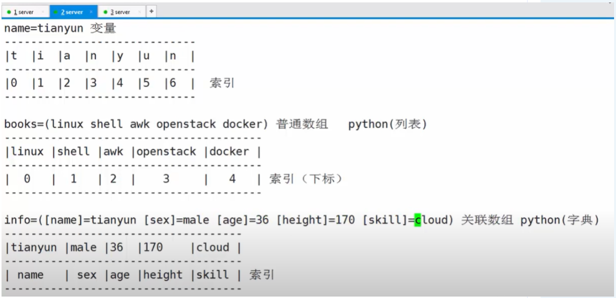
Task: Click the index number 6 in tianyun table
Action: click(172, 83)
